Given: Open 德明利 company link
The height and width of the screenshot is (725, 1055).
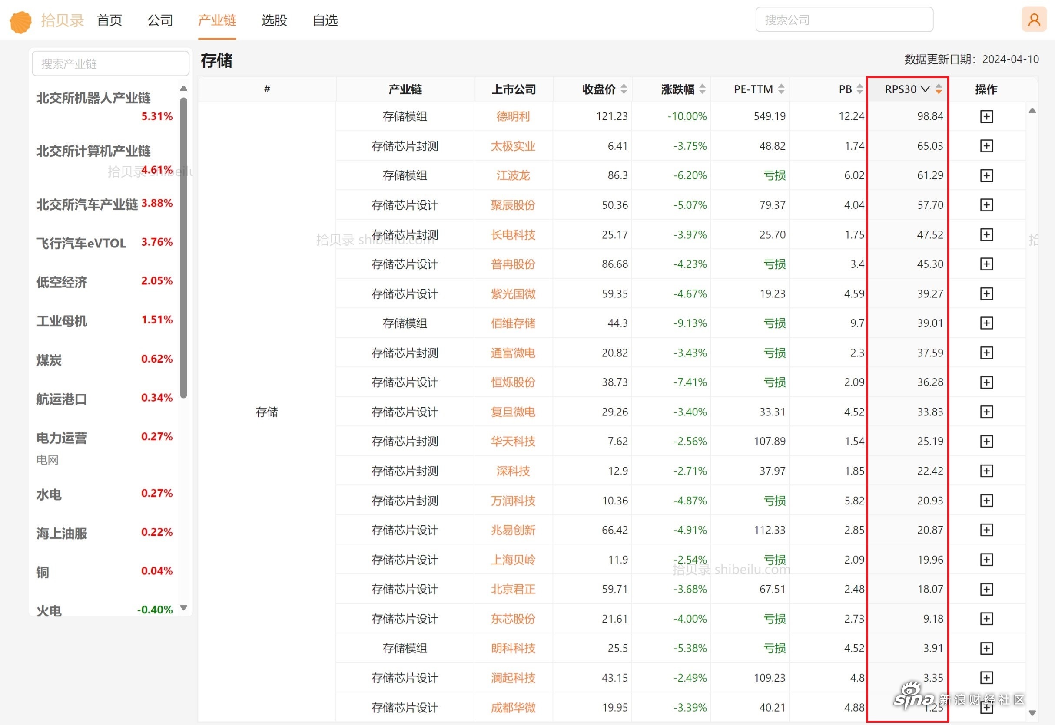Looking at the screenshot, I should [x=513, y=116].
